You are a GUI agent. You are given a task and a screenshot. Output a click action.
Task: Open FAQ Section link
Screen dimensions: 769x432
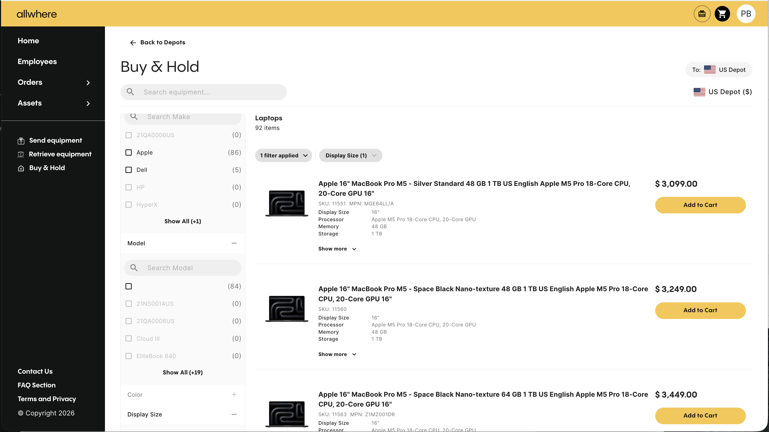36,385
